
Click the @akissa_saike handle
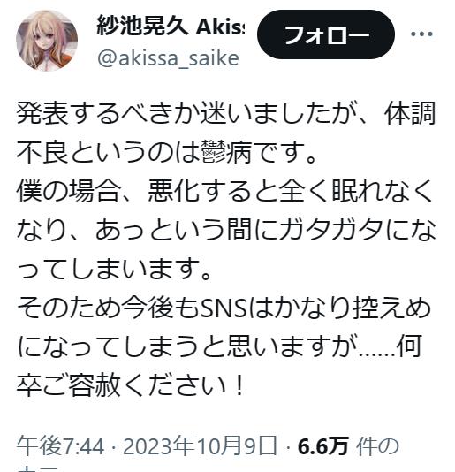tap(168, 58)
